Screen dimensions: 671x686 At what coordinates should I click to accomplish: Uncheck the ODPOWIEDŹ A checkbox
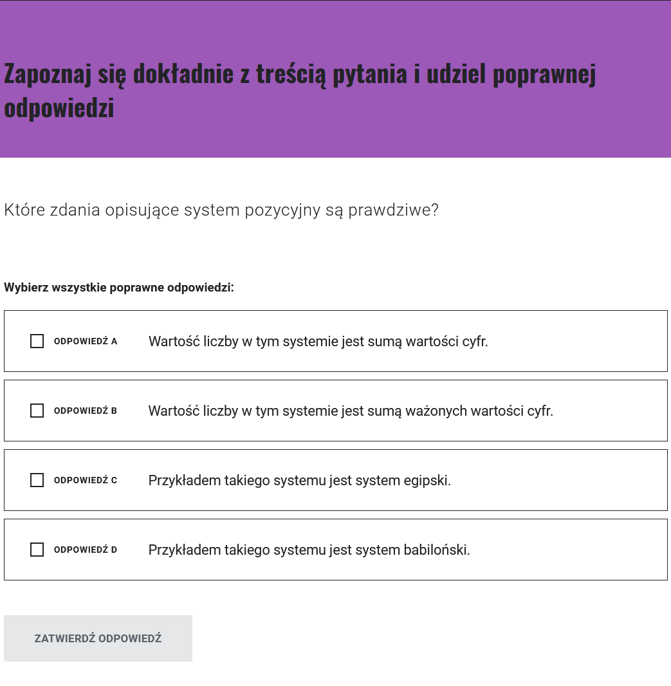37,341
